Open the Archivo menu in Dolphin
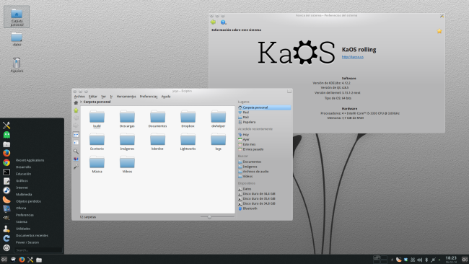The image size is (469, 264). pos(79,96)
